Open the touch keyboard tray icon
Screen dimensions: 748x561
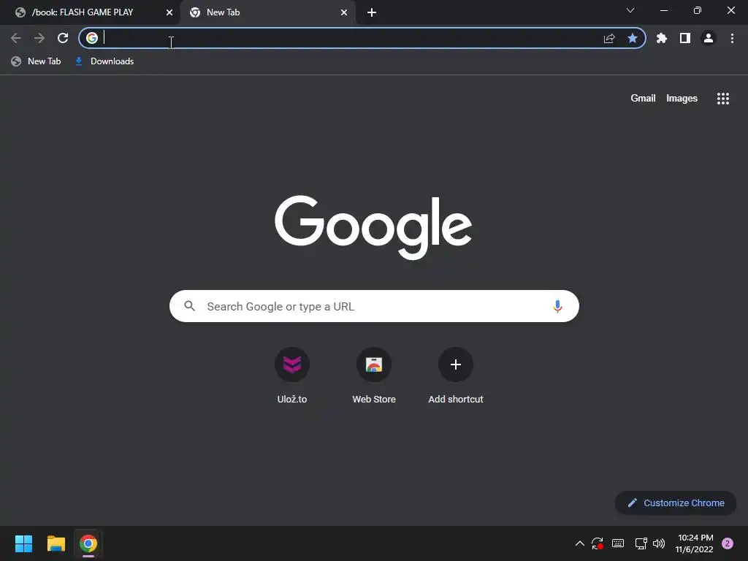(618, 543)
